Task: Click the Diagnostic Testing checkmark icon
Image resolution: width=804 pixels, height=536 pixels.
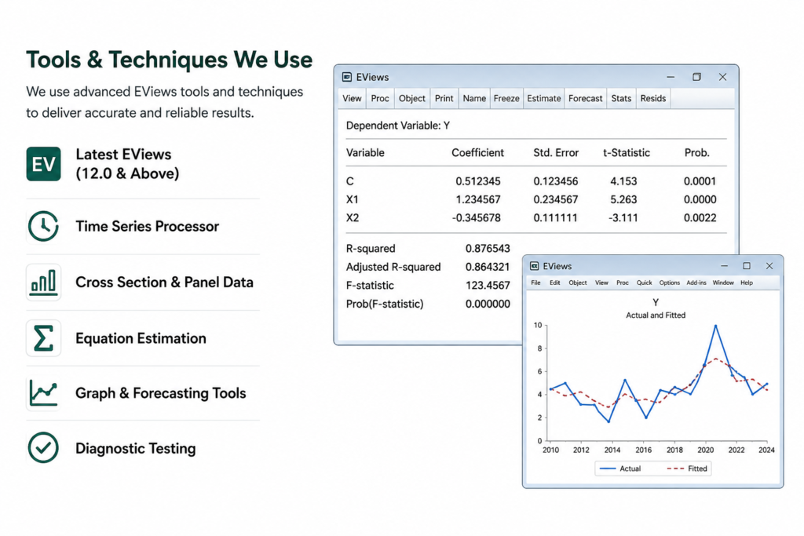Action: (44, 448)
